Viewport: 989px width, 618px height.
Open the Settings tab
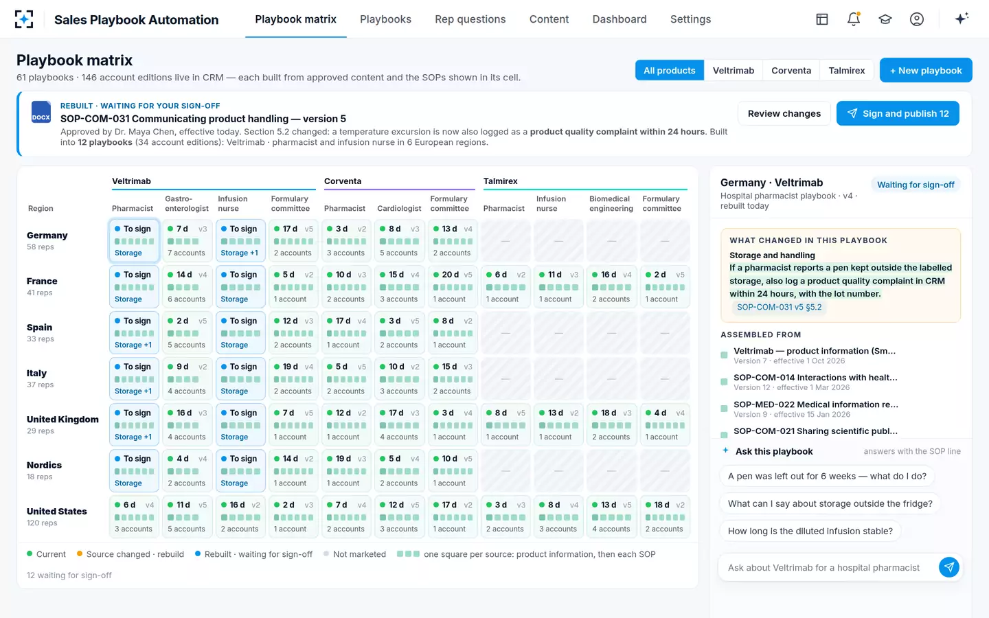pyautogui.click(x=690, y=19)
